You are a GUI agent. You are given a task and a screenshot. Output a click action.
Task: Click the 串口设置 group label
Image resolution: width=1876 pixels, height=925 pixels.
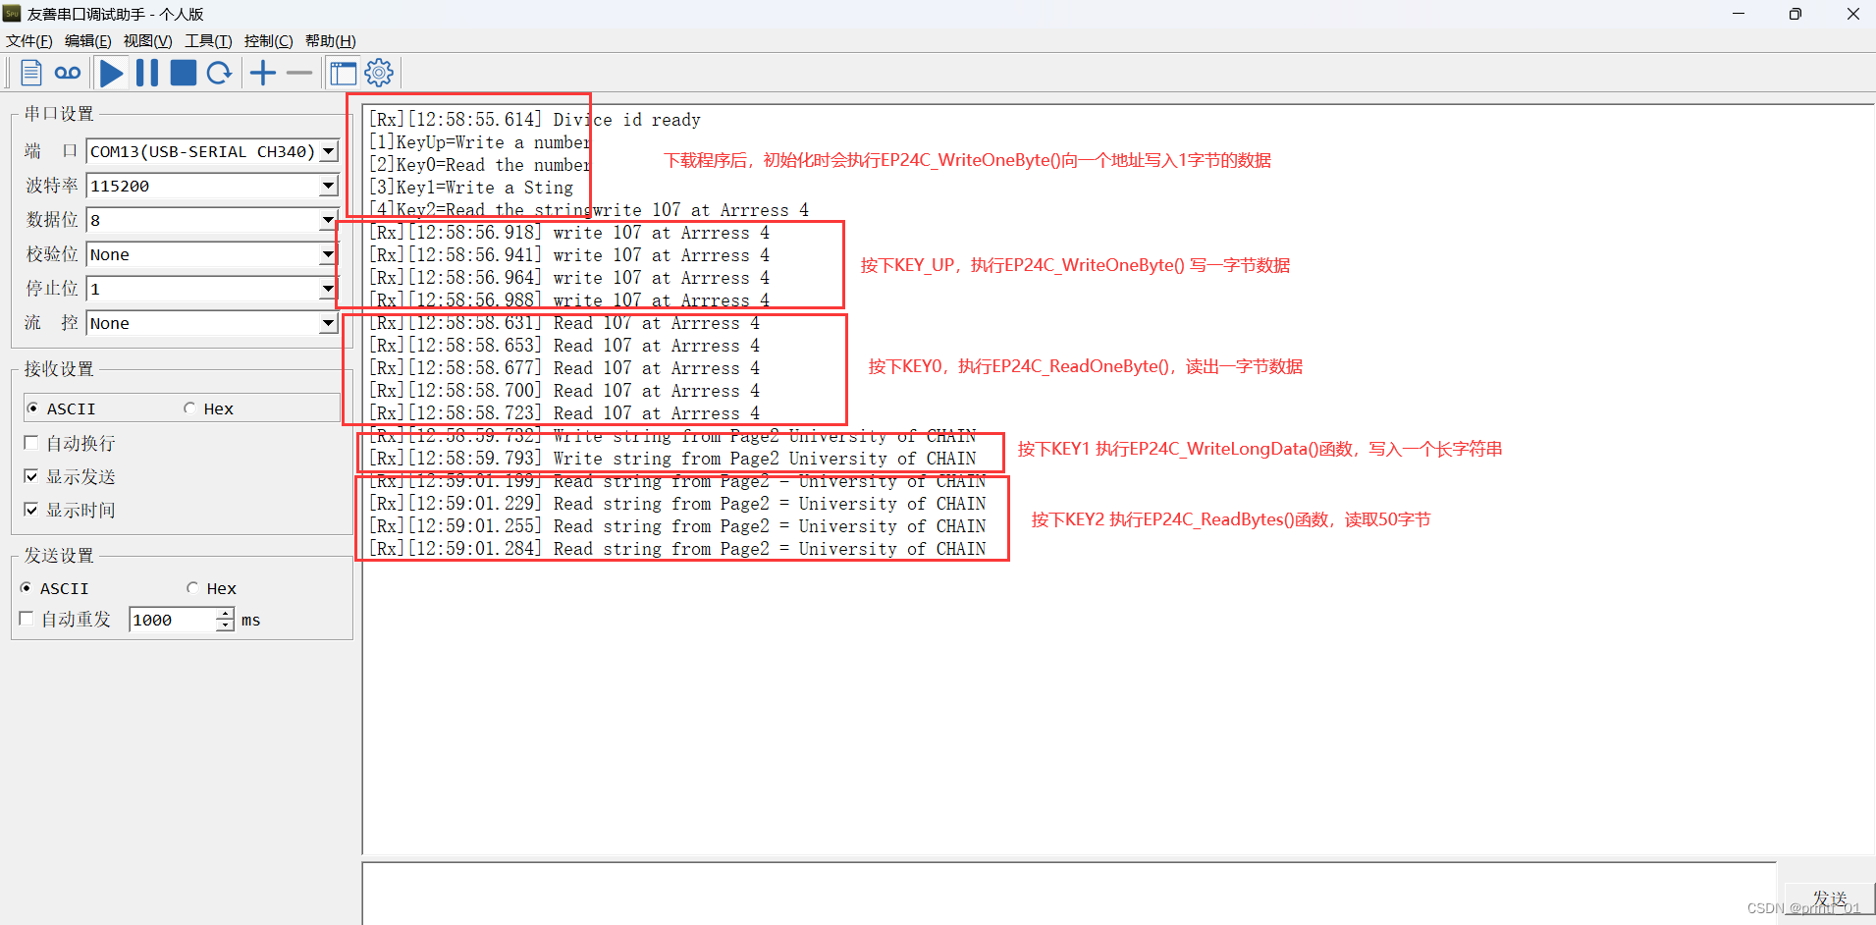[x=59, y=114]
